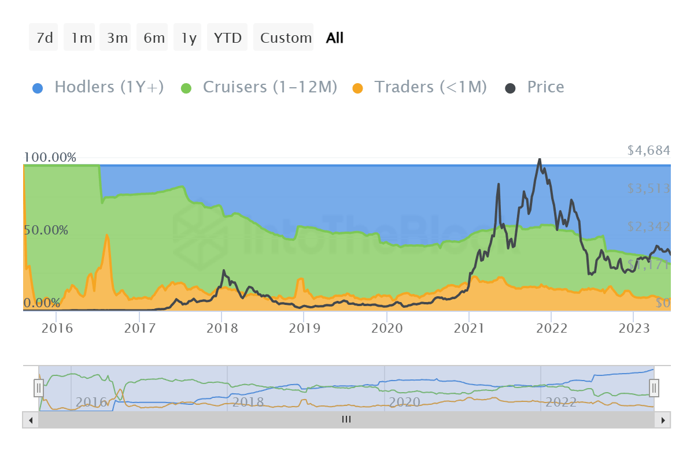
Task: Click the right range-selector handle
Action: tap(654, 388)
